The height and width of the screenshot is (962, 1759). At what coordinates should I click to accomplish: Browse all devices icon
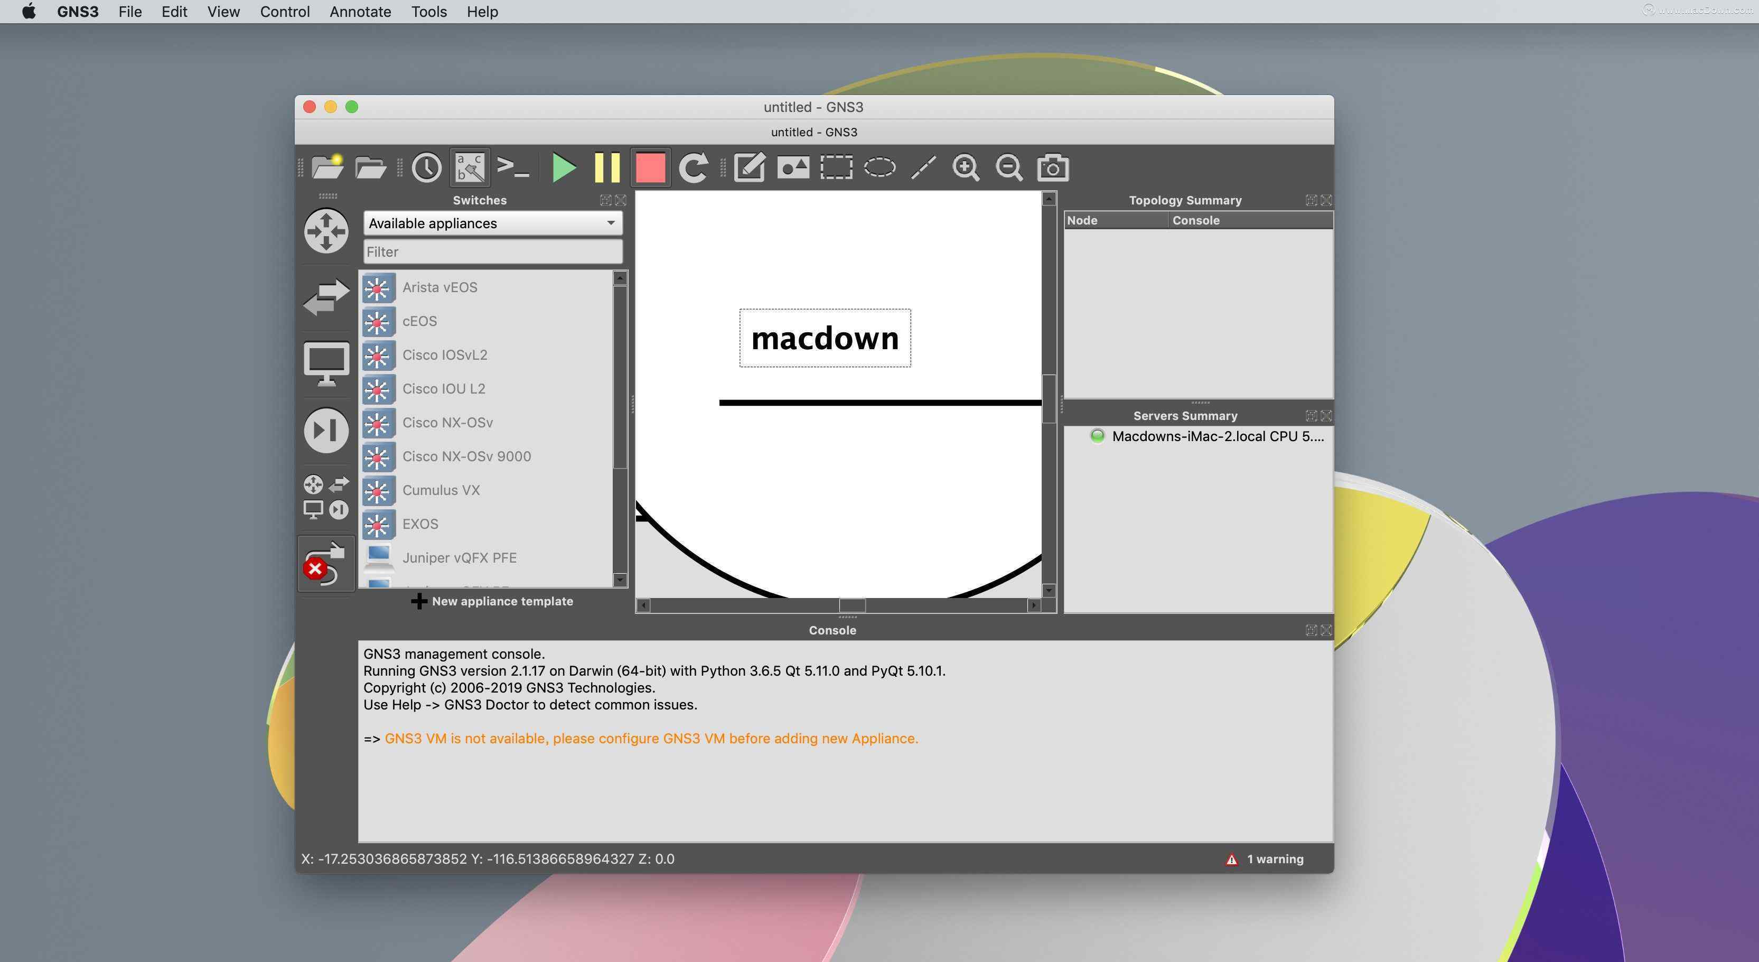coord(326,497)
